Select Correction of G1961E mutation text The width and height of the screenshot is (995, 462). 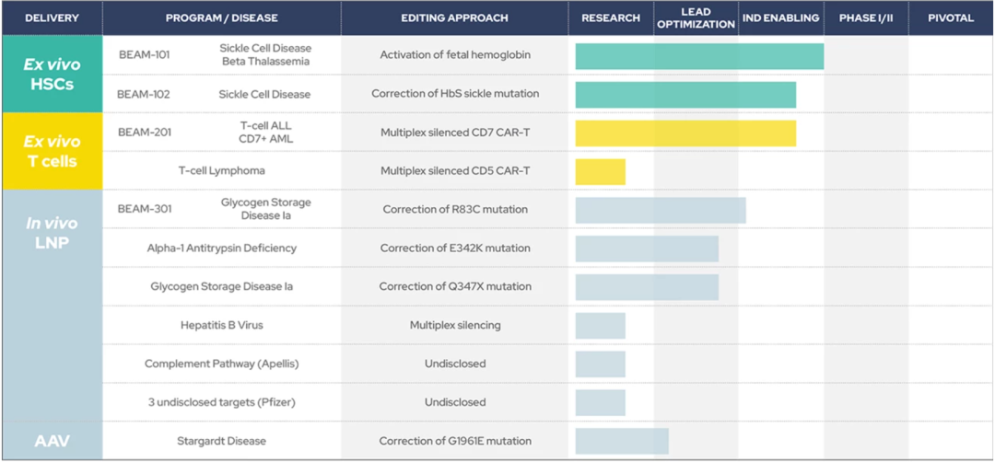point(455,441)
